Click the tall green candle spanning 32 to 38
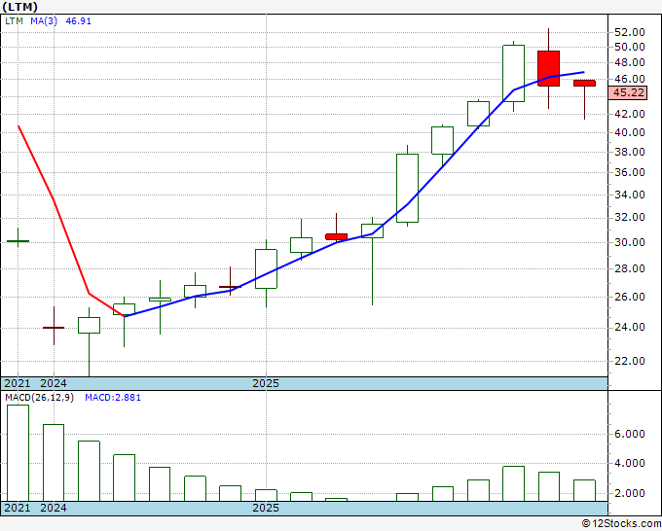Image resolution: width=662 pixels, height=531 pixels. coord(407,188)
